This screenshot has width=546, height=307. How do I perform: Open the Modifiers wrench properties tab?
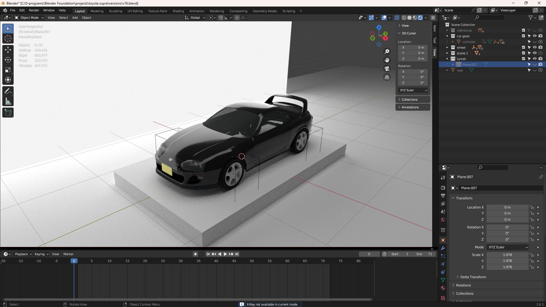[443, 248]
